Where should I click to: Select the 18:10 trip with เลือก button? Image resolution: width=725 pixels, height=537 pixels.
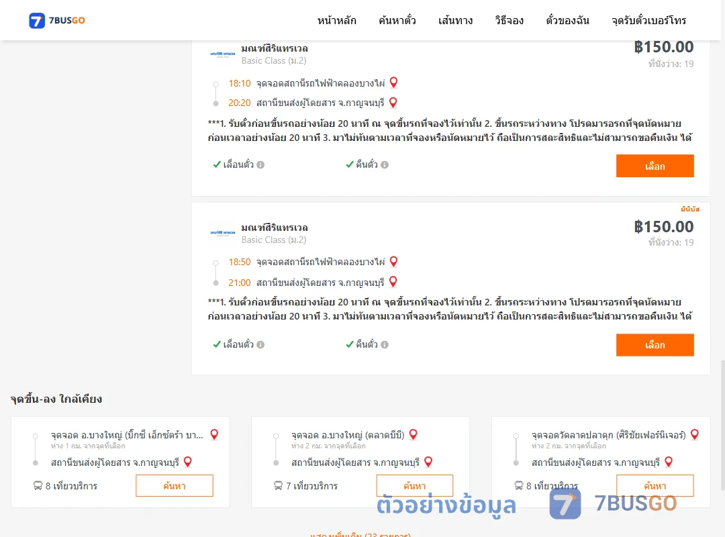click(x=655, y=166)
